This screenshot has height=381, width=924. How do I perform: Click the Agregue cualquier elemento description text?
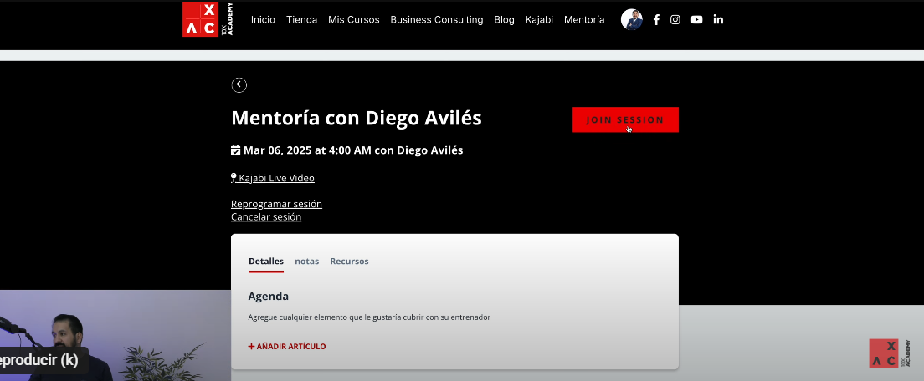[x=369, y=317]
